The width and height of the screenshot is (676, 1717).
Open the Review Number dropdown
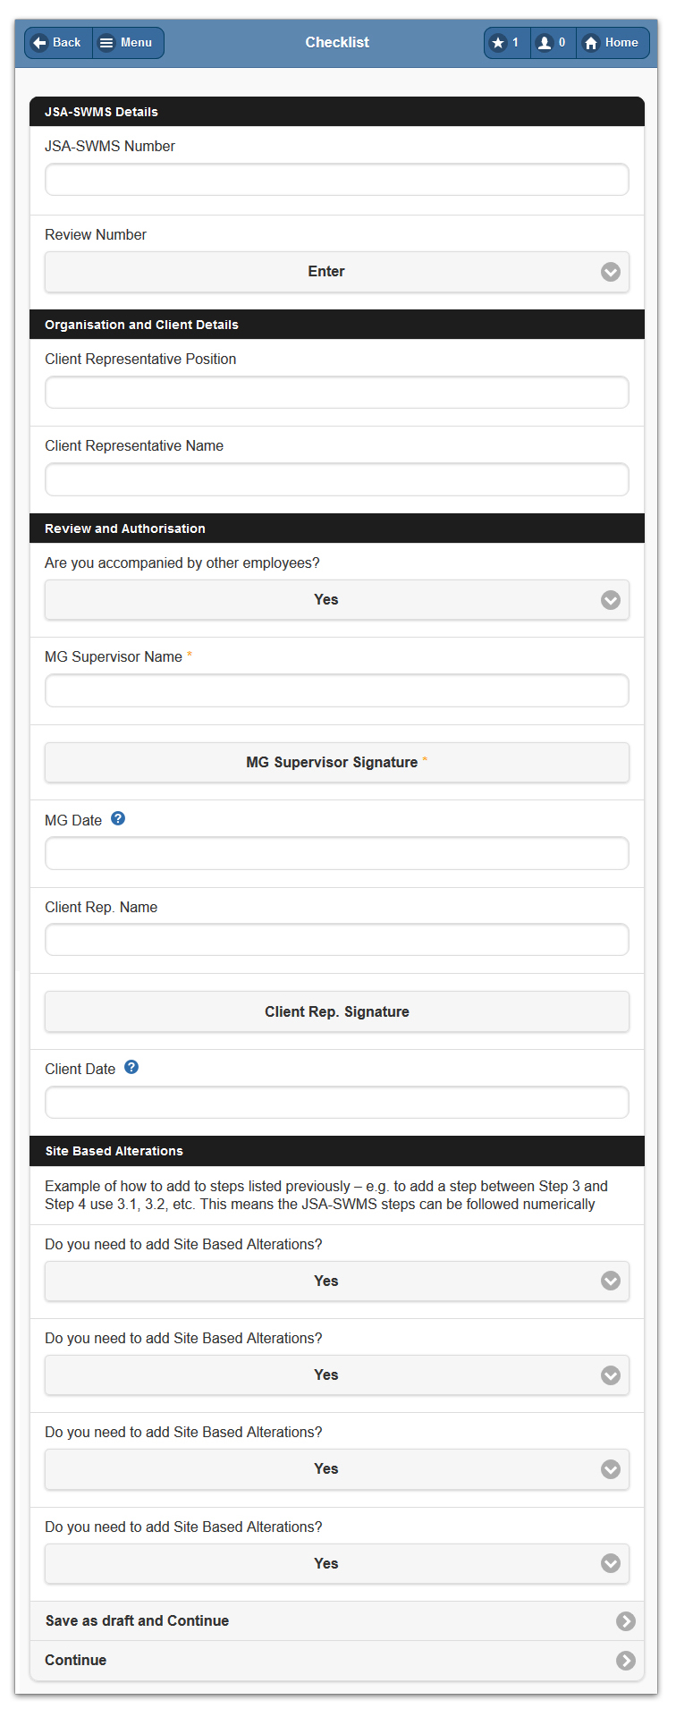click(337, 272)
